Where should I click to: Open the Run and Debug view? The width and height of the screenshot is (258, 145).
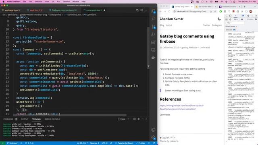pos(153,34)
